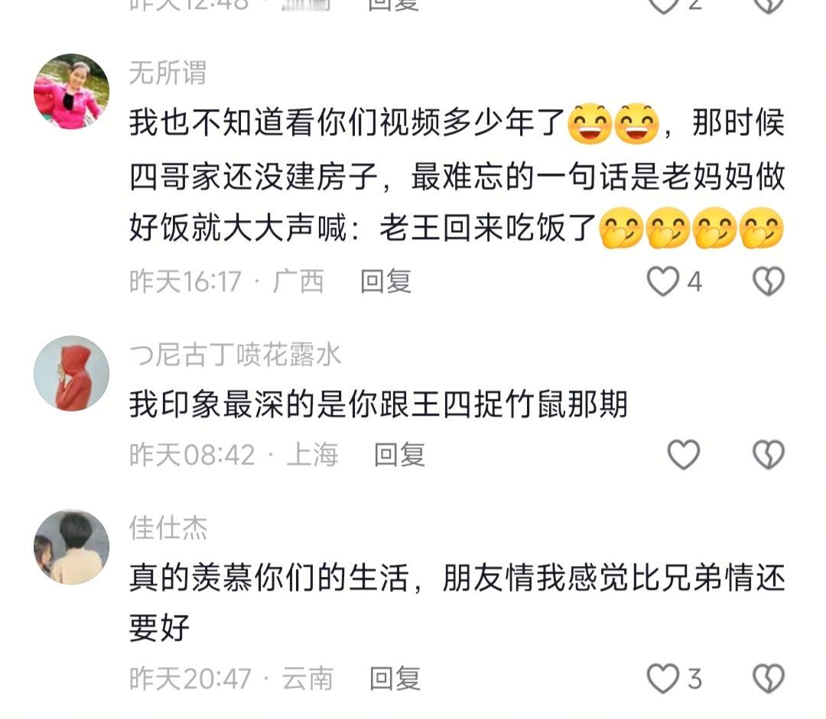Open 无所谓 profile picture in pink
The image size is (826, 719).
tap(72, 91)
